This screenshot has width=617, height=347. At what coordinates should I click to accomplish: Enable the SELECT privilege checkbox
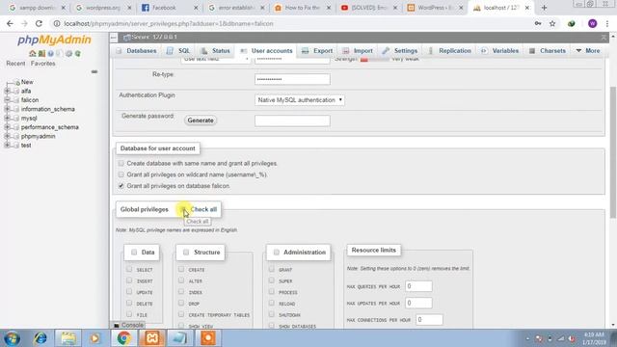(129, 269)
